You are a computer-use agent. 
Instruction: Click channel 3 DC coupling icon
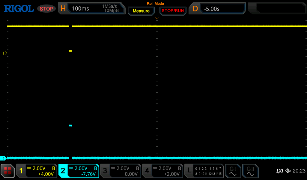pos(113,168)
